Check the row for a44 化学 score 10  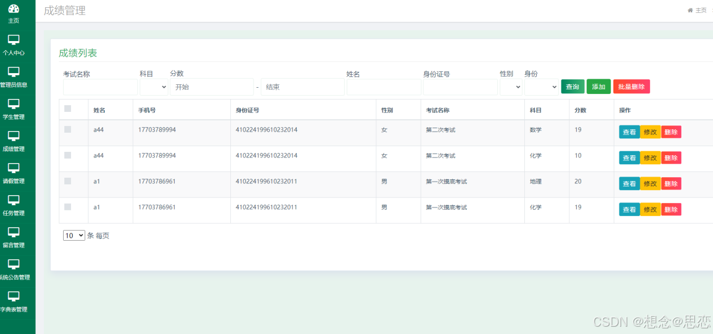(68, 155)
